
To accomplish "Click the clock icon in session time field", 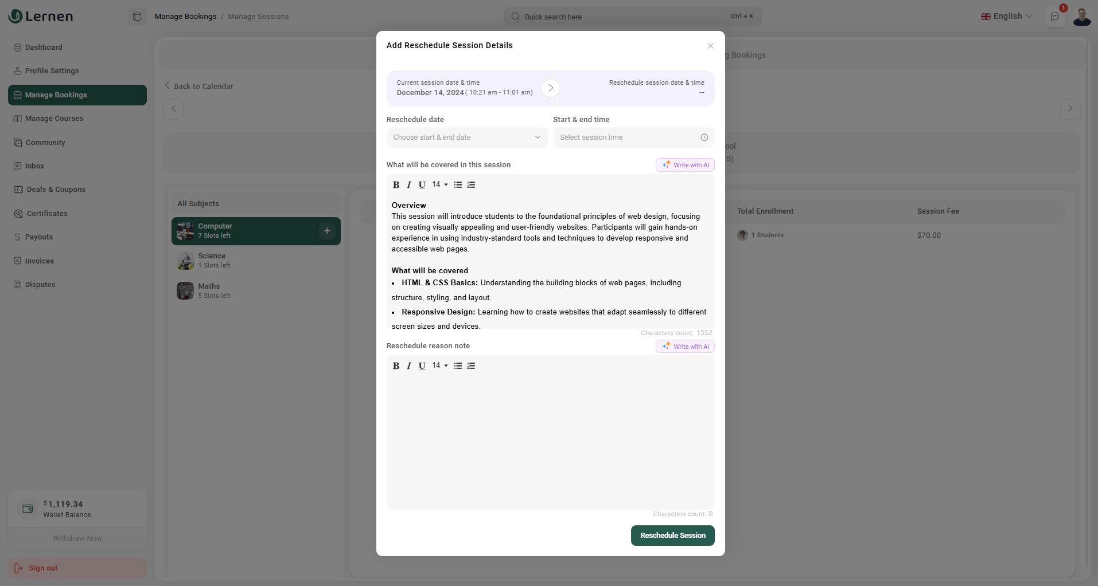I will click(704, 137).
